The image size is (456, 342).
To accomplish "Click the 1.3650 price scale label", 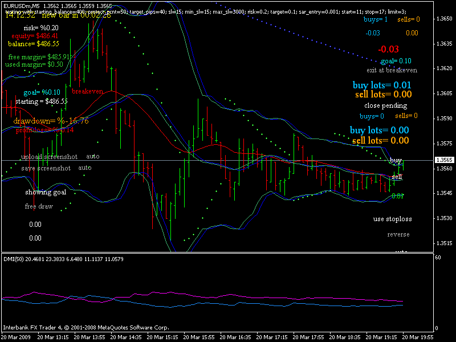I will coord(445,19).
